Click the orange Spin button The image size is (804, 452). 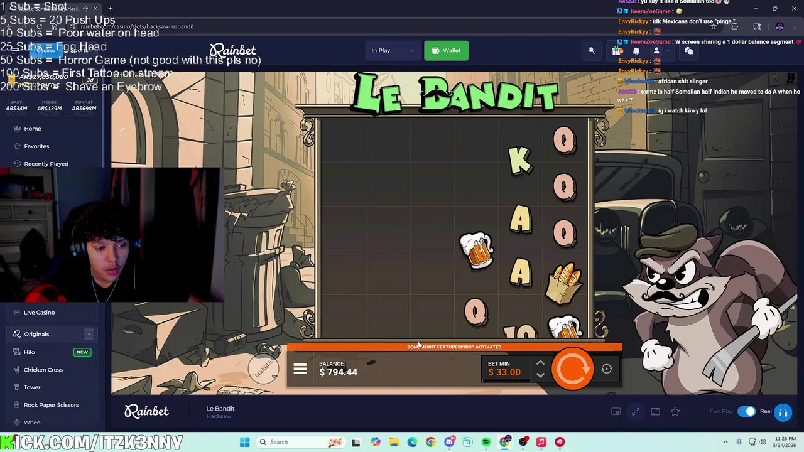pyautogui.click(x=572, y=369)
